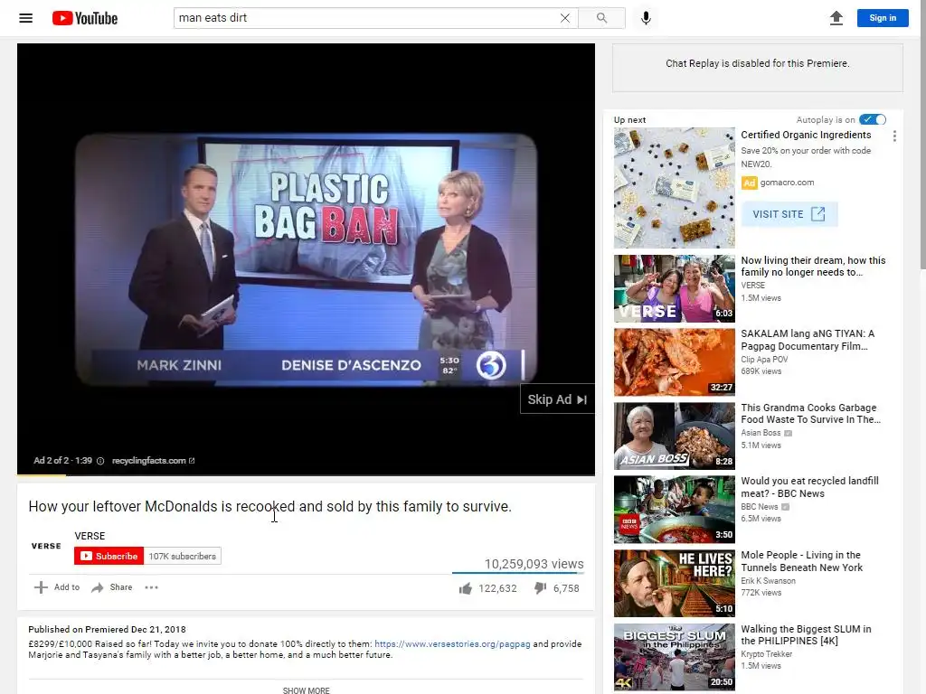Open 'This Grandma Cooks Garbage Food' title
926x694 pixels.
click(810, 414)
